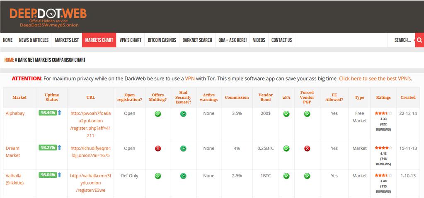This screenshot has height=198, width=424.
Task: Click the Home breadcrumb link
Action: coord(9,60)
